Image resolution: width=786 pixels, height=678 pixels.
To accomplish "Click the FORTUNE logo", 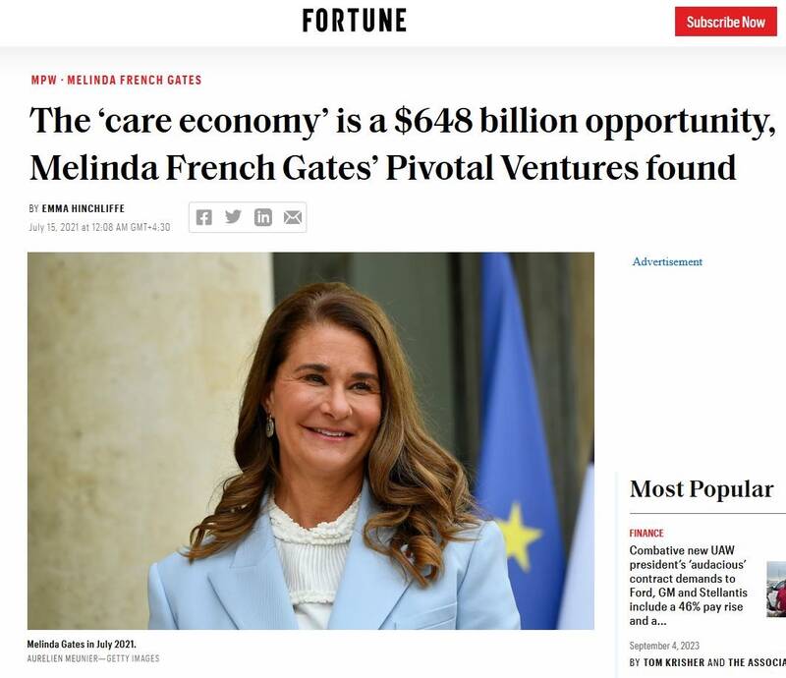I will (x=354, y=20).
